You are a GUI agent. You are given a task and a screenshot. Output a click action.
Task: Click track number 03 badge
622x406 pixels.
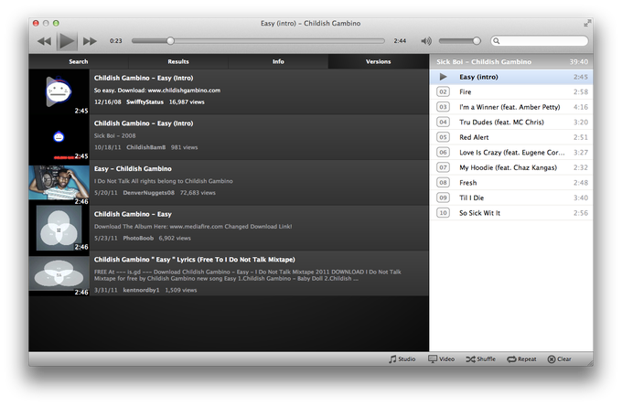(443, 107)
